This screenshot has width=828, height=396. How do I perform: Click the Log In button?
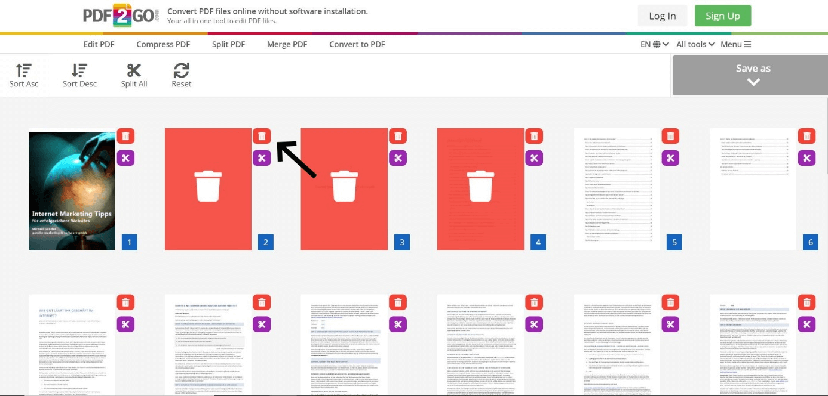coord(663,16)
